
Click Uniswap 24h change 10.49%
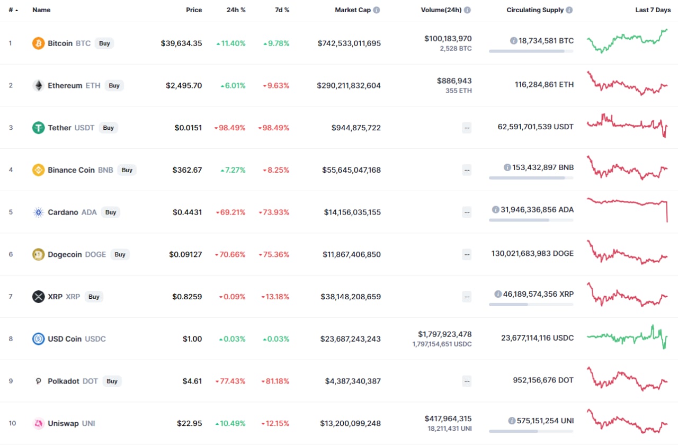(231, 423)
